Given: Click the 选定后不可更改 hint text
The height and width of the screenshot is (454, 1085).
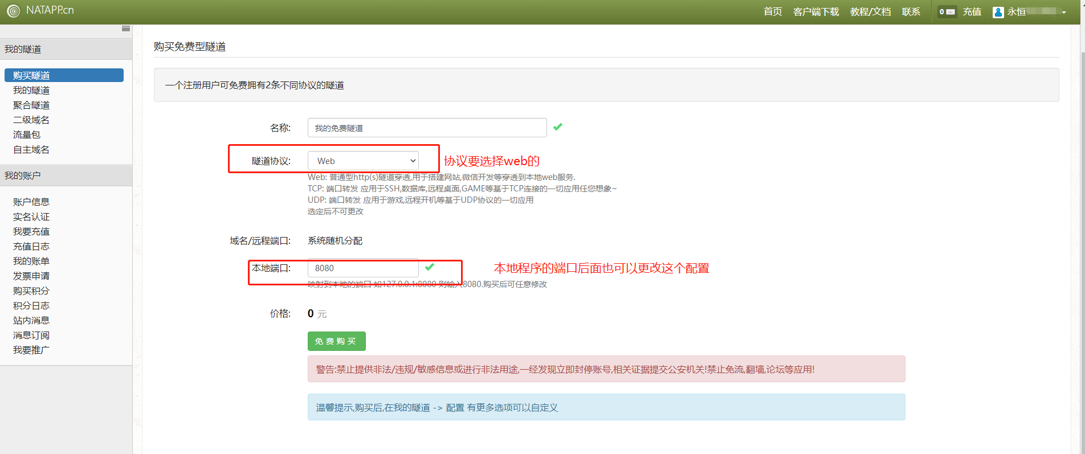Looking at the screenshot, I should pyautogui.click(x=336, y=211).
